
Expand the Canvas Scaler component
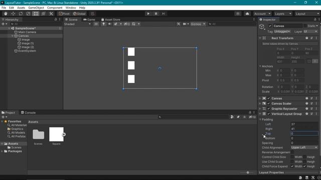pos(260,103)
